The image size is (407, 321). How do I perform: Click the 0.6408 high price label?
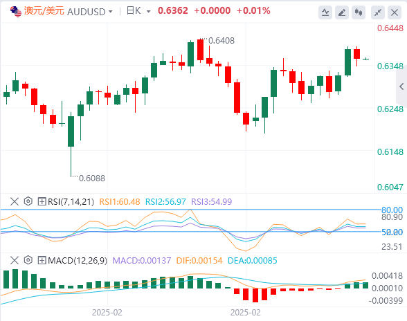click(x=221, y=41)
